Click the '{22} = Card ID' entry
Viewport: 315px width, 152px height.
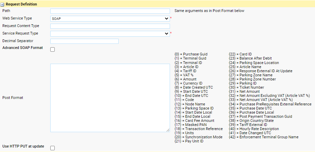240,54
